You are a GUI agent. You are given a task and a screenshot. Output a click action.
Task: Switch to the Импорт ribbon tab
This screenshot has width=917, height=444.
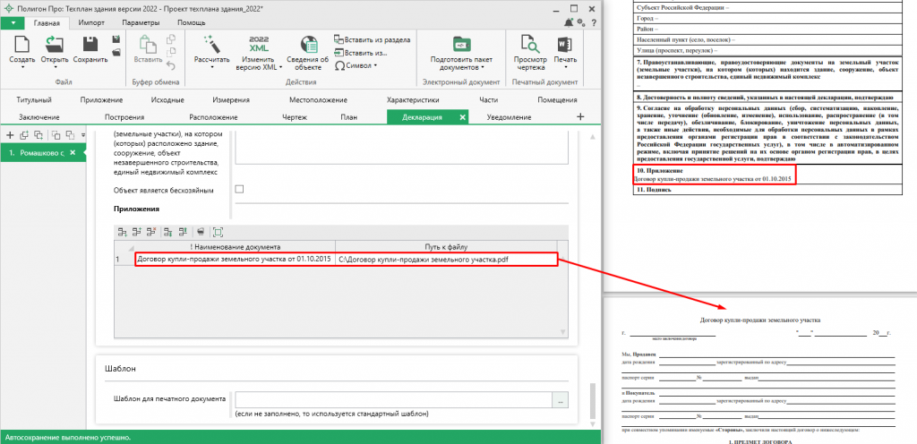90,21
